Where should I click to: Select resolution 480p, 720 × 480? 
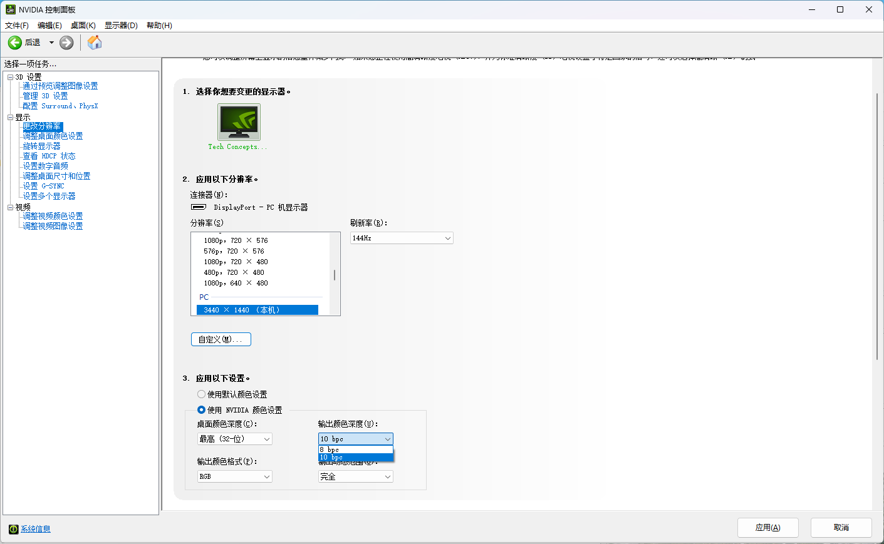234,272
